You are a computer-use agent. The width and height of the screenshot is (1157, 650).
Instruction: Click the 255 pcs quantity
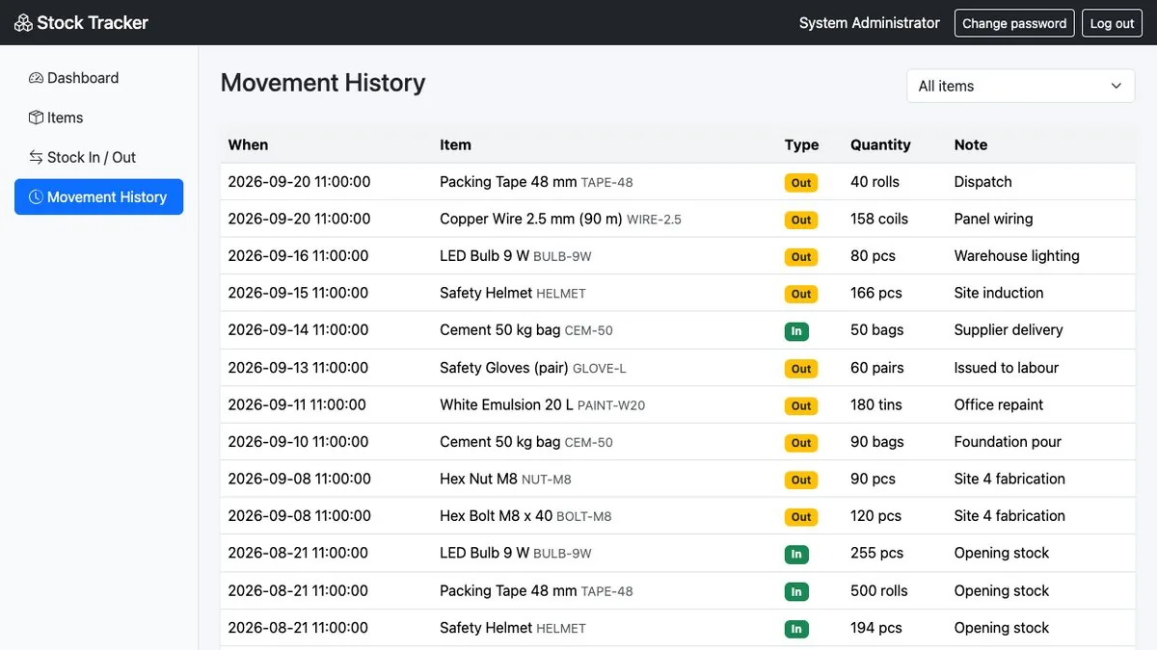coord(877,553)
